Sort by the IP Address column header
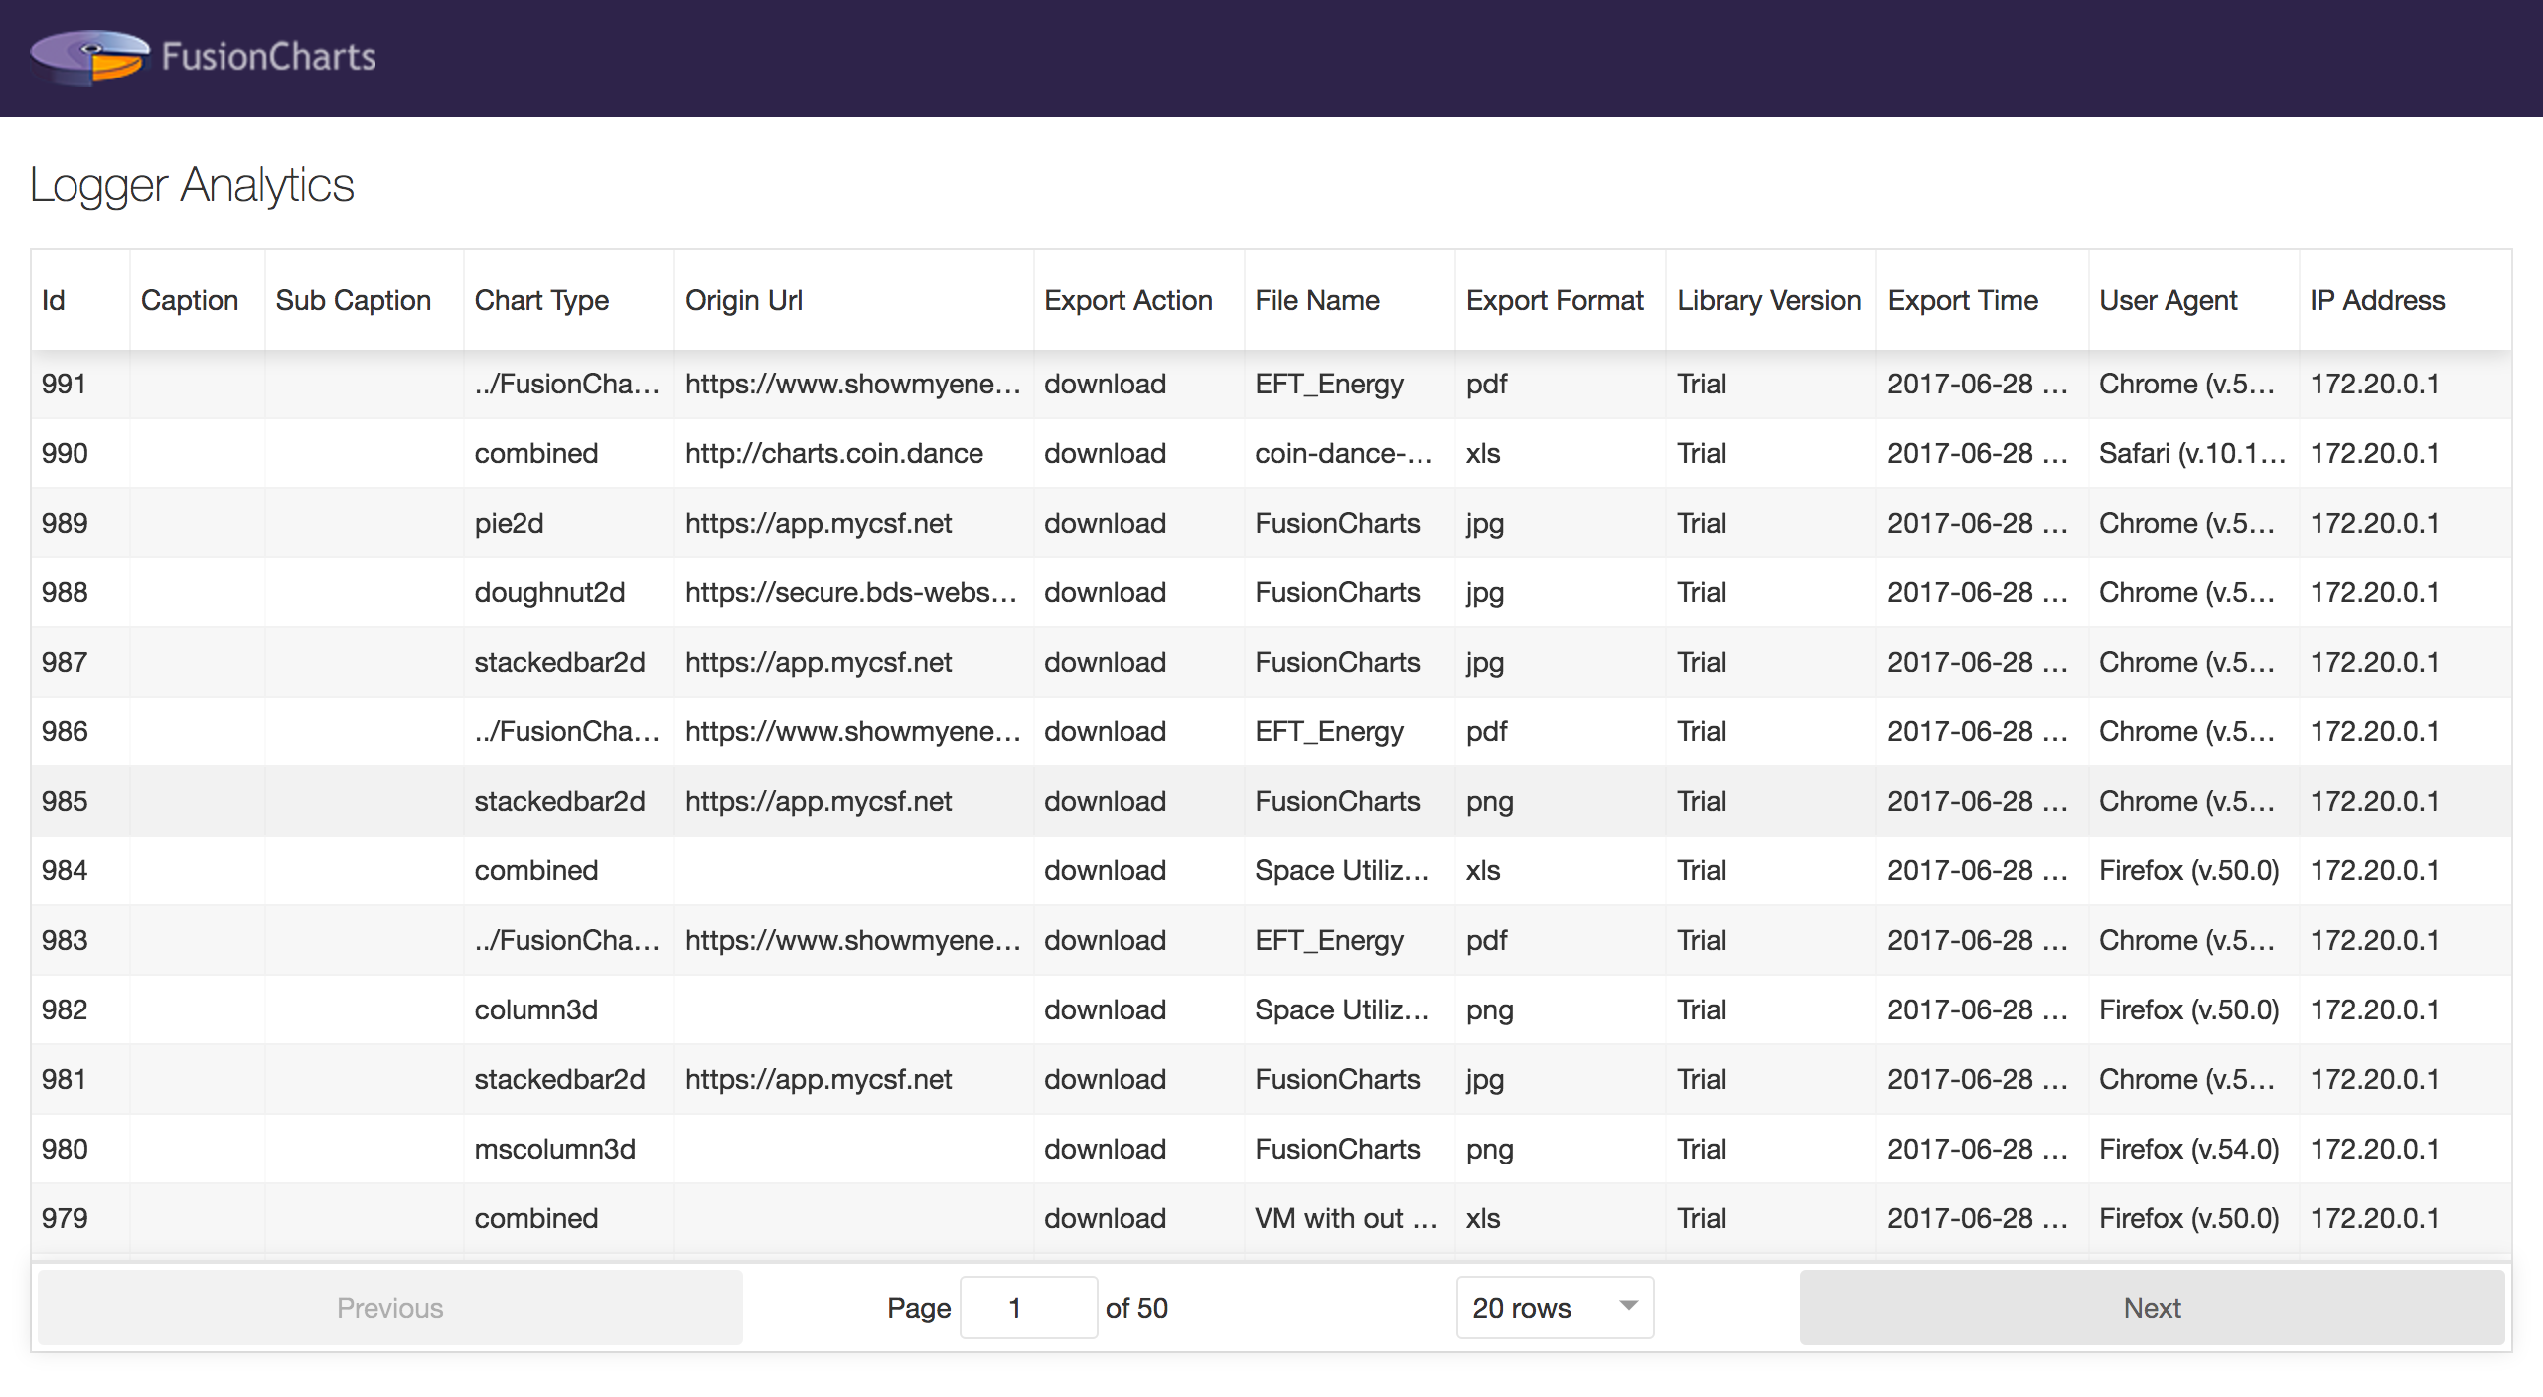The height and width of the screenshot is (1397, 2543). pos(2376,300)
